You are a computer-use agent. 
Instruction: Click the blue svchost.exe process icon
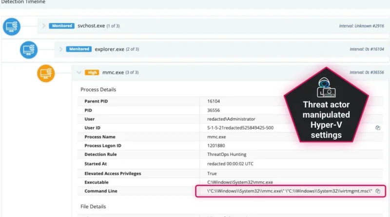12,26
